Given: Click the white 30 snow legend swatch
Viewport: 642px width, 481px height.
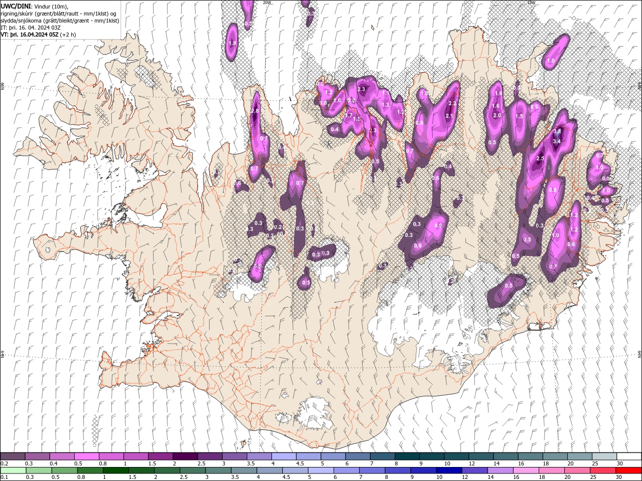Looking at the screenshot, I should (629, 456).
